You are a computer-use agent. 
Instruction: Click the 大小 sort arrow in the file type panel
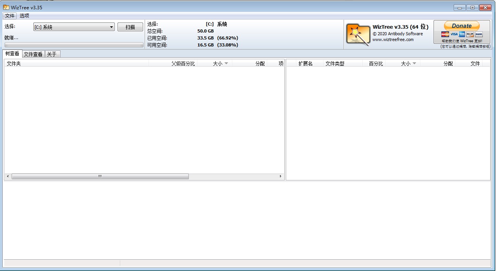[414, 63]
